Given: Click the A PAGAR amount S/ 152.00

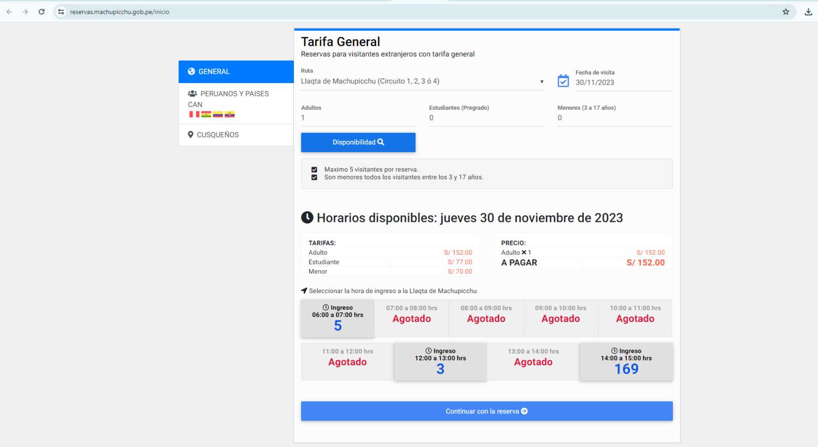Looking at the screenshot, I should pyautogui.click(x=646, y=263).
